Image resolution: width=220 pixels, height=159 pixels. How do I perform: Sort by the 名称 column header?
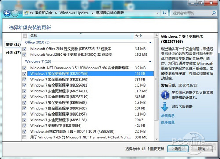[x=81, y=36]
